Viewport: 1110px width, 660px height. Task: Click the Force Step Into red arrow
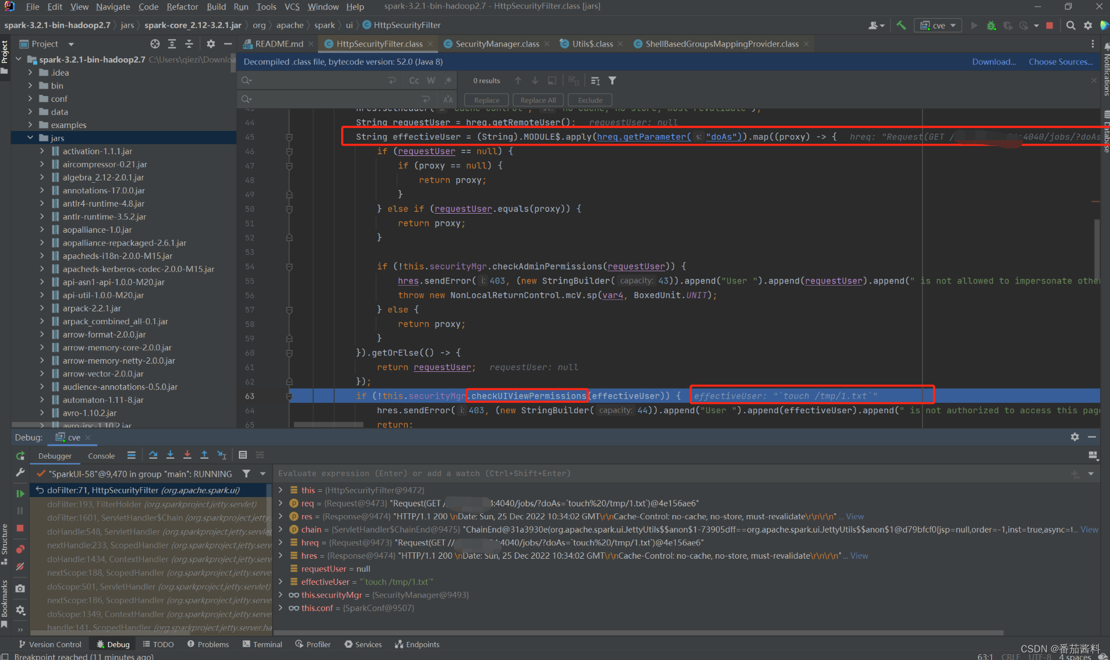(187, 455)
